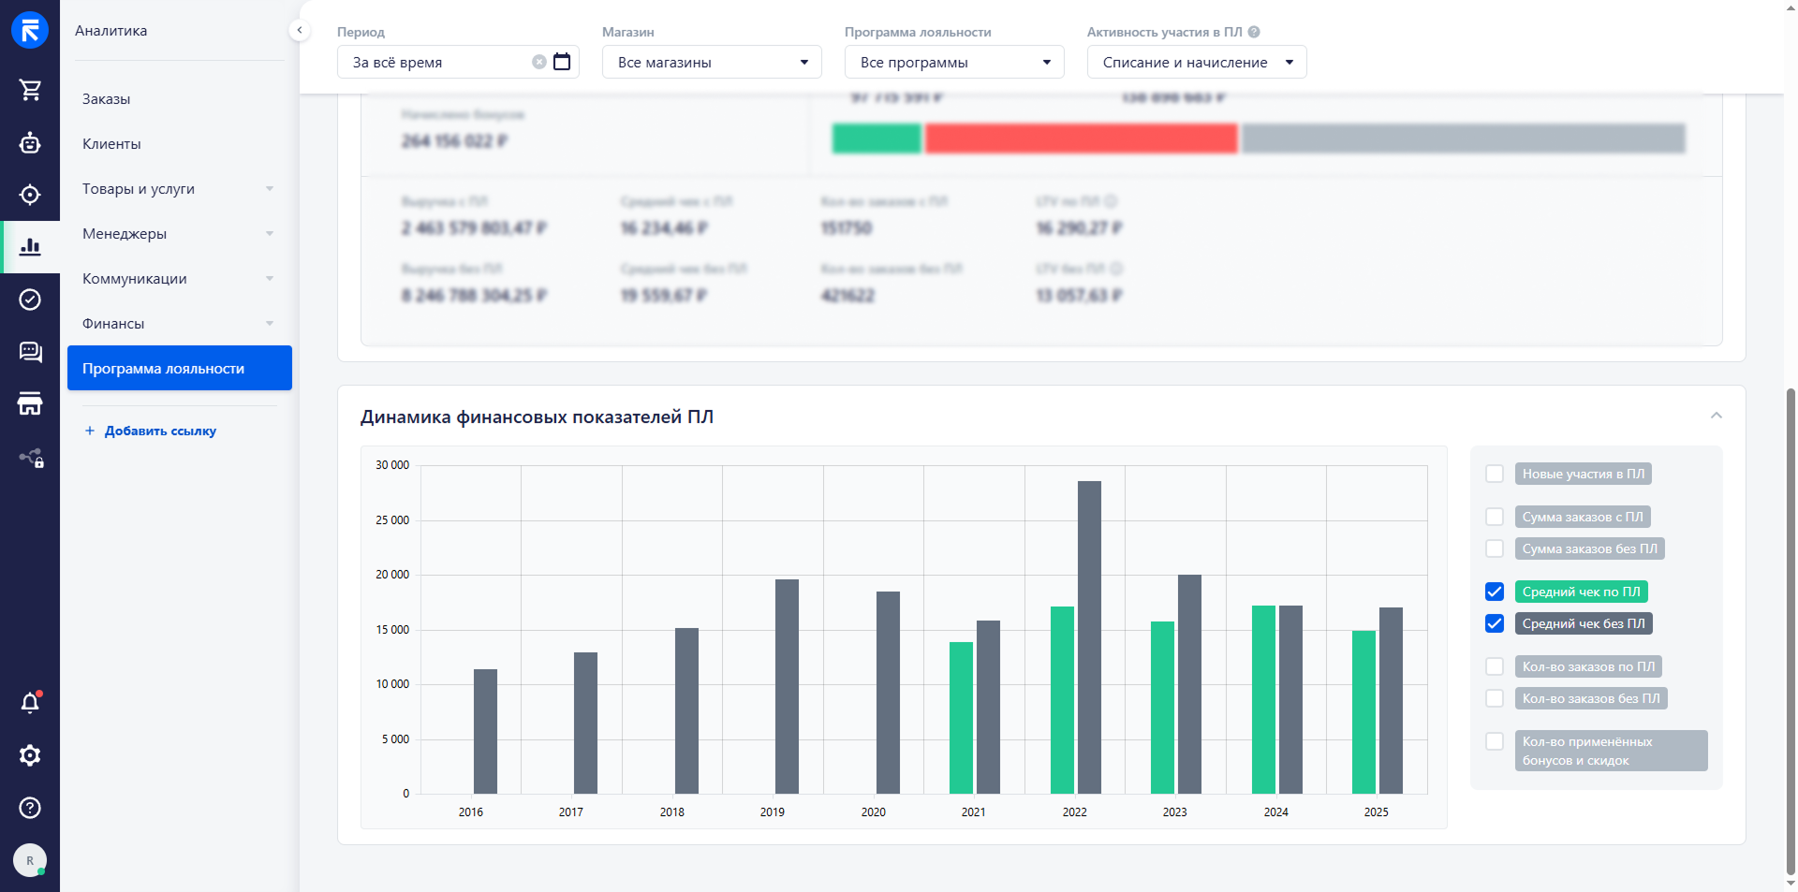
Task: Click the dark 'Средний чек без ПЛ' label
Action: click(x=1584, y=623)
